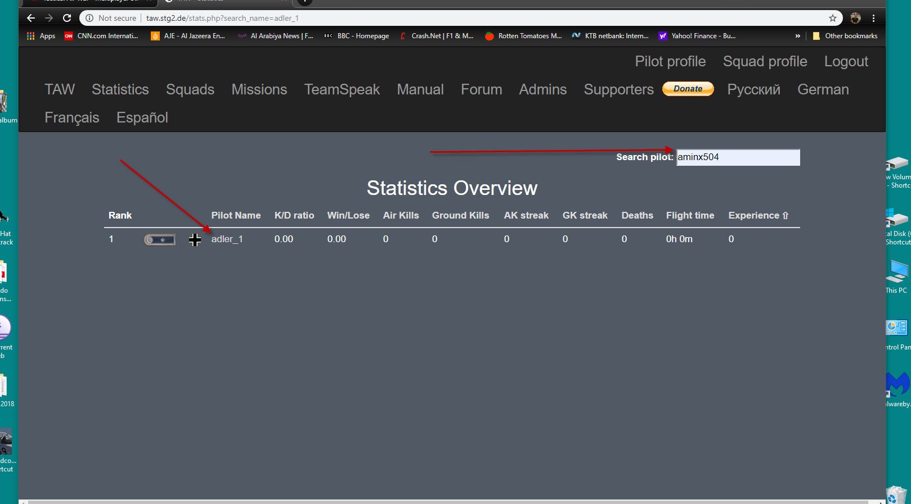911x504 pixels.
Task: Open Squads menu item
Action: (190, 89)
